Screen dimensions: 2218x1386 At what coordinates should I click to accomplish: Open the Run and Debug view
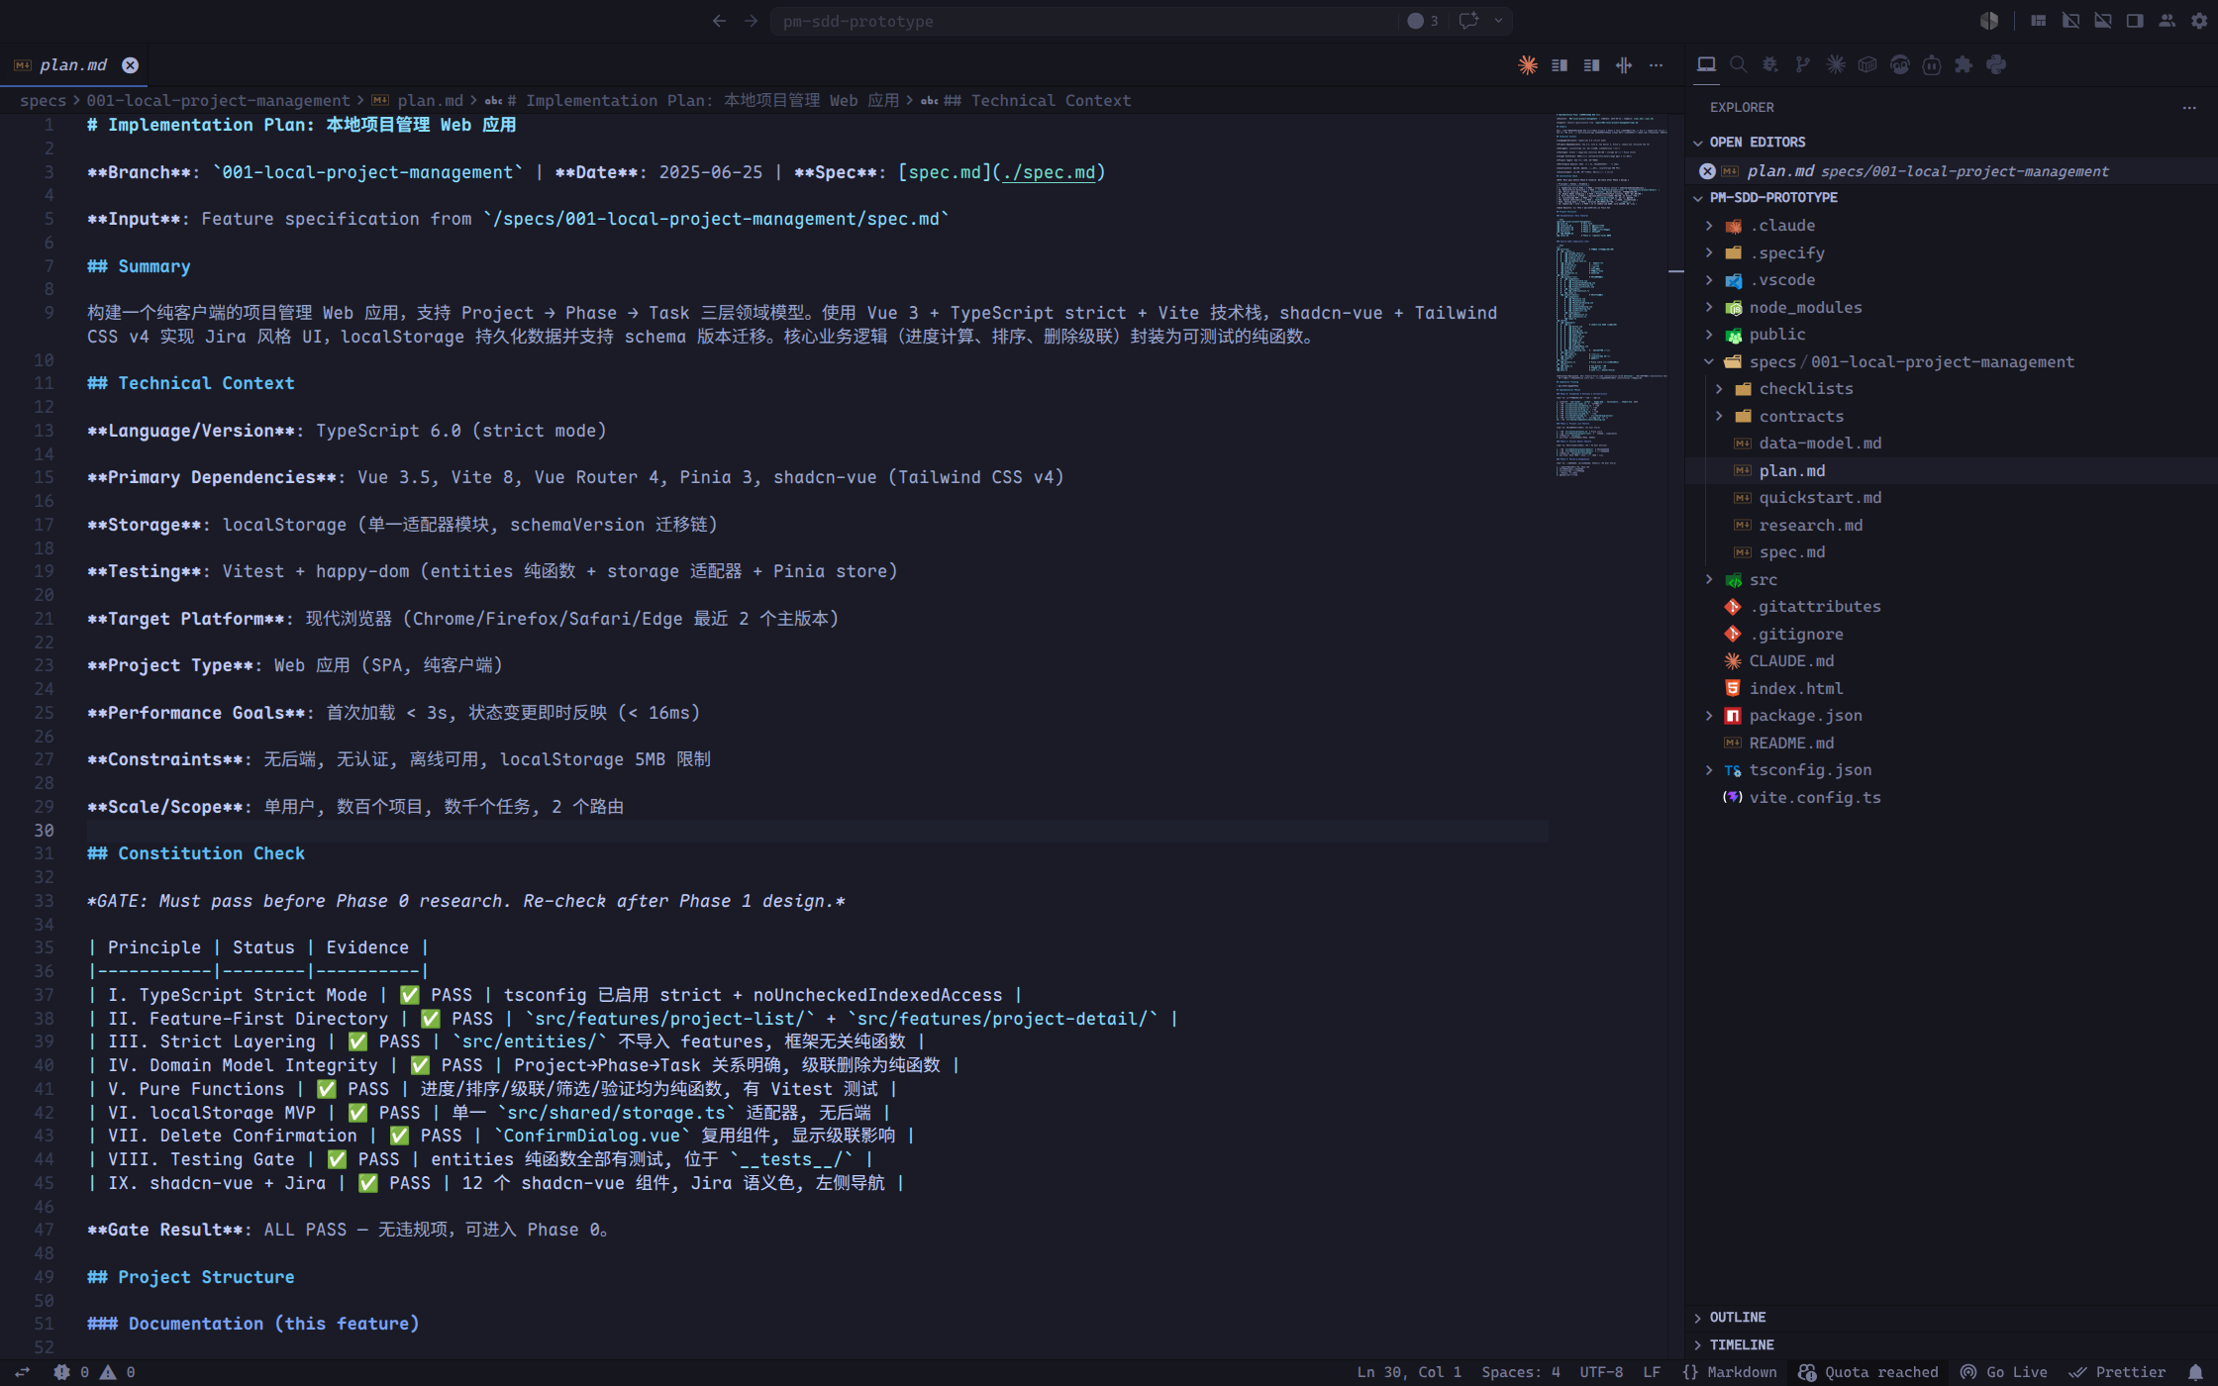pos(1770,64)
